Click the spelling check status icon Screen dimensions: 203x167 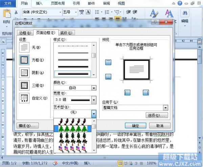[55, 163]
